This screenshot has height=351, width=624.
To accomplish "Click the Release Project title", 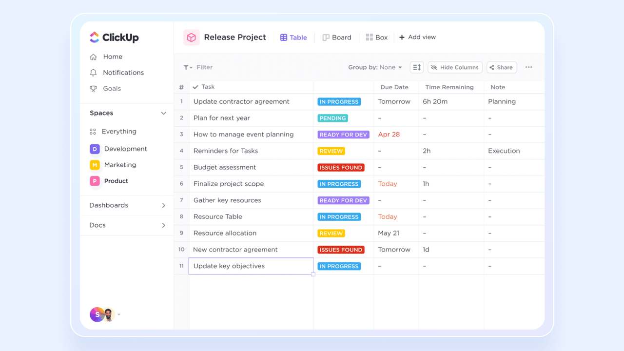I will pos(235,37).
